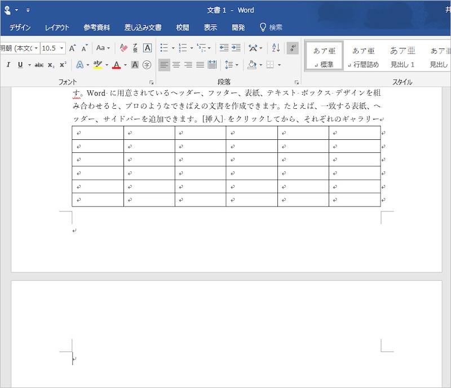Toggle the Subscript button
The height and width of the screenshot is (388, 451).
click(51, 65)
